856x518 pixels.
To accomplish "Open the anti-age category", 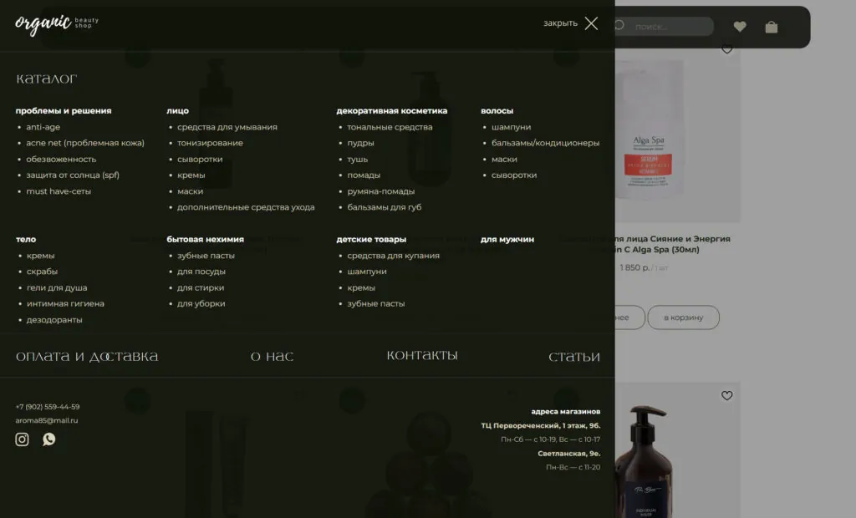I will tap(43, 127).
